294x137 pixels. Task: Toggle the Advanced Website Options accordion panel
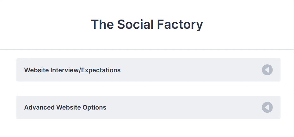pyautogui.click(x=148, y=107)
